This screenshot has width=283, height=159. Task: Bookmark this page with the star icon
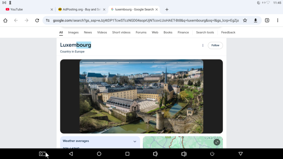[245, 20]
